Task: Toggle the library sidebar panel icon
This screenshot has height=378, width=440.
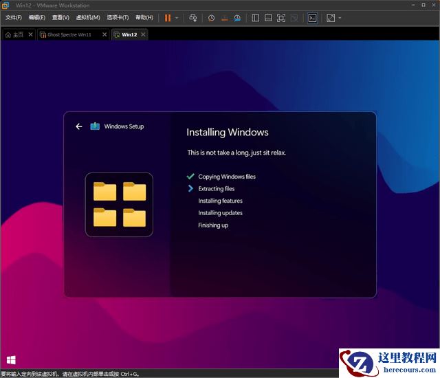Action: coord(255,19)
